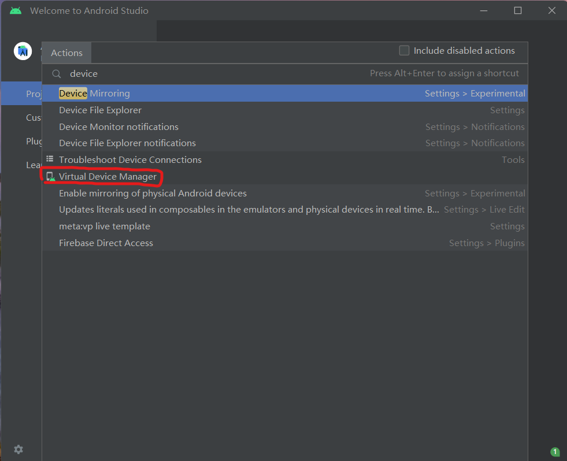
Task: Open the Projects item in welcome sidebar
Action: [x=22, y=94]
